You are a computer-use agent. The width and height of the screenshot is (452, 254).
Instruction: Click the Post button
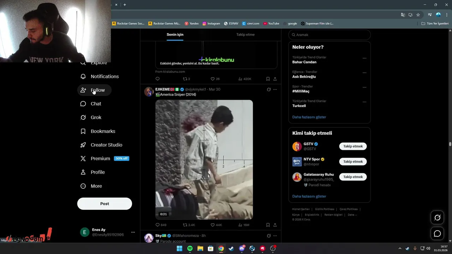pyautogui.click(x=105, y=204)
